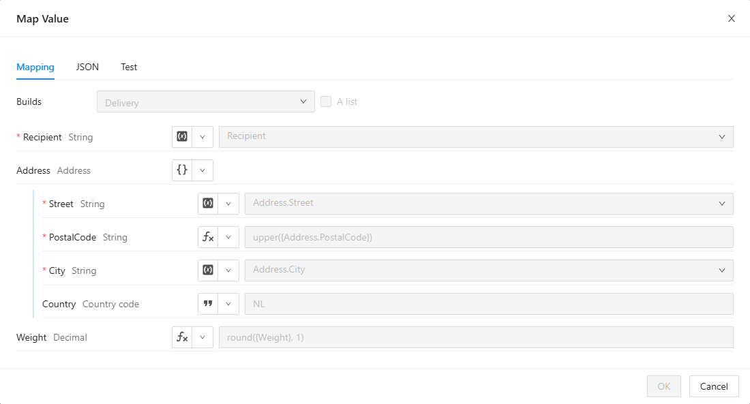Click the variable icon in the City row
The width and height of the screenshot is (750, 404).
point(208,270)
